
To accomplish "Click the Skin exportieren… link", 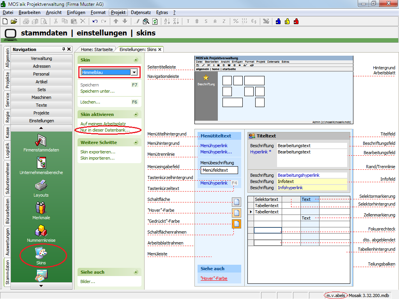I will click(x=98, y=152).
